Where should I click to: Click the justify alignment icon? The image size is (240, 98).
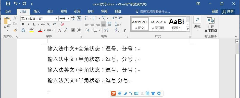104,24
